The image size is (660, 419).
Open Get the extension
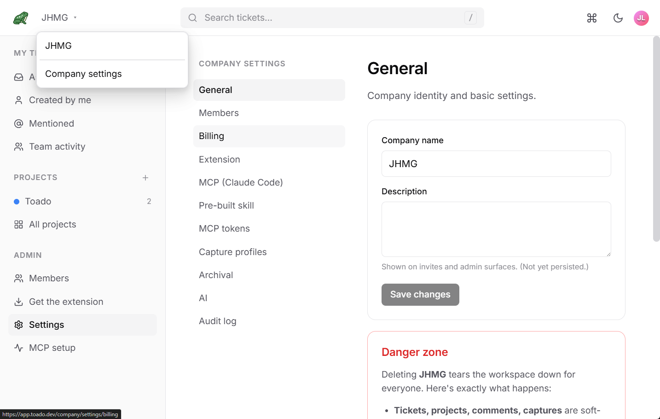tap(83, 302)
